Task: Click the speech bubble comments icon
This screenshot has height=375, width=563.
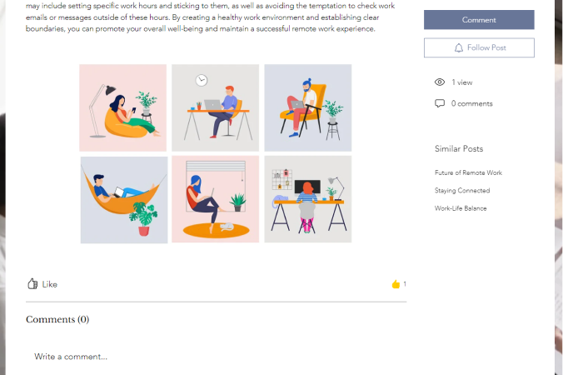Action: click(x=440, y=103)
